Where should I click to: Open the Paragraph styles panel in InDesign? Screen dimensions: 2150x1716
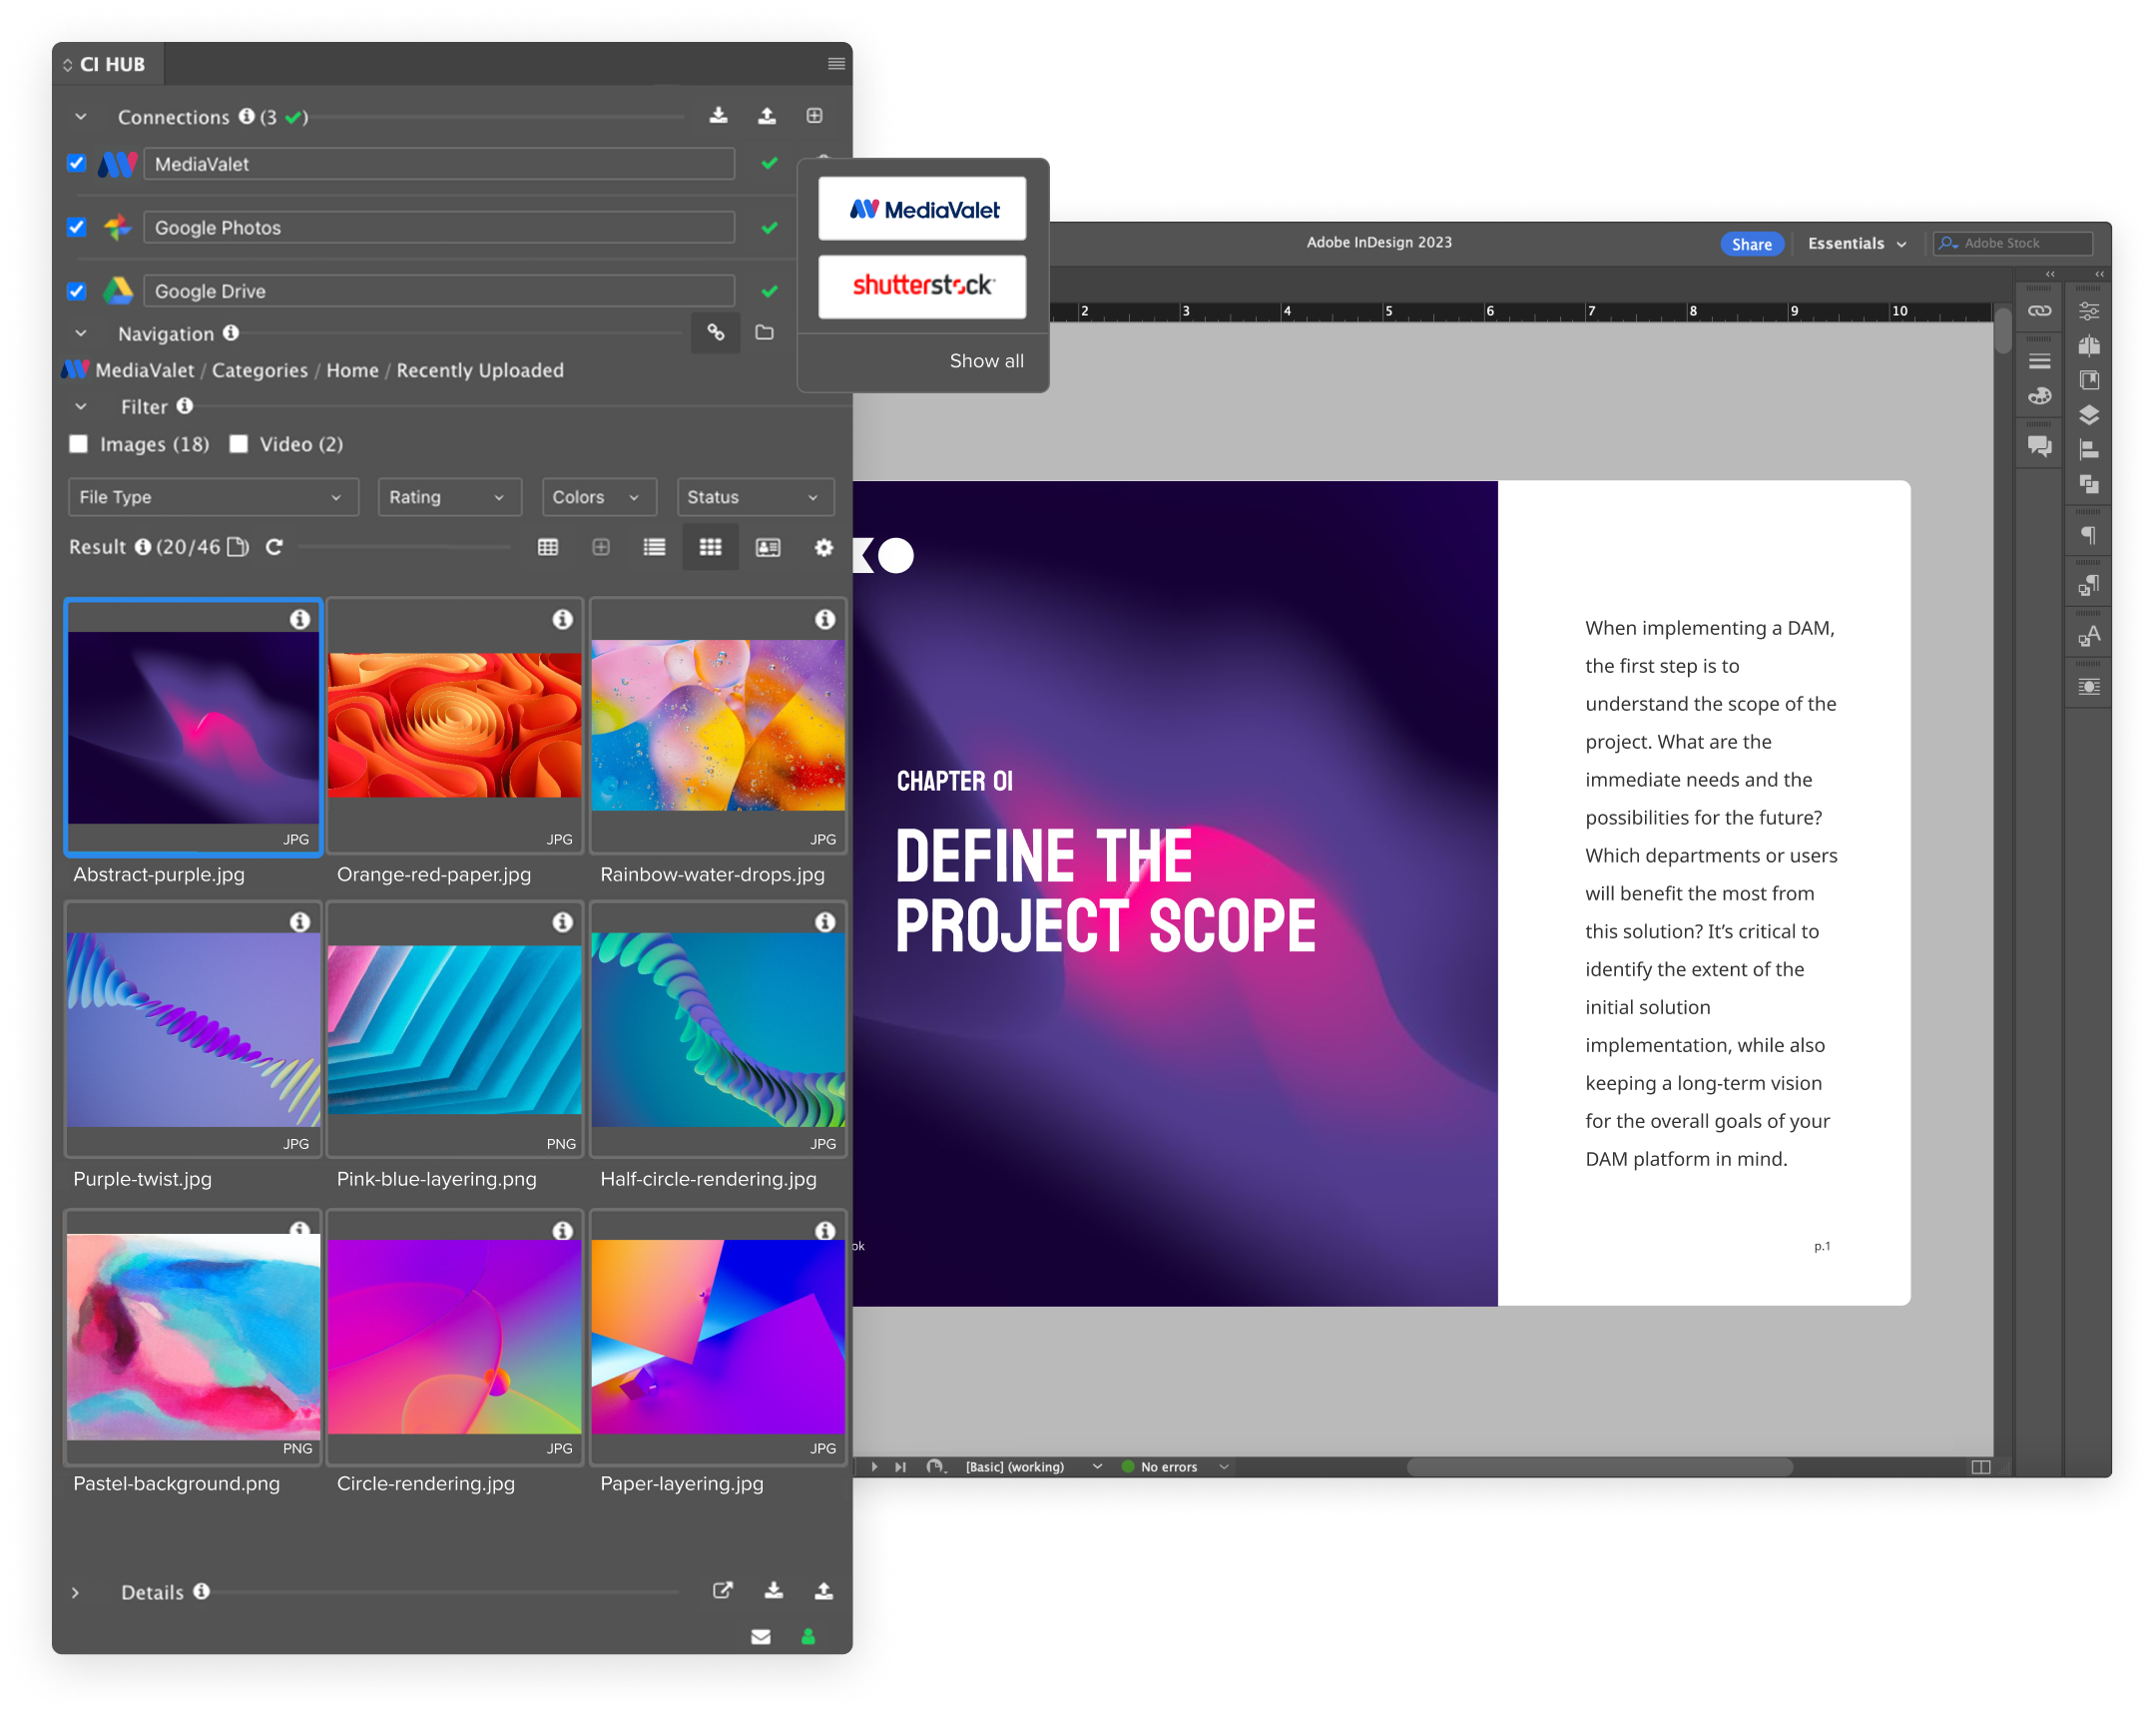pos(2089,585)
